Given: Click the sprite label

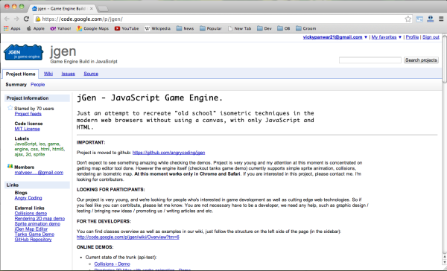Looking at the screenshot, I should pyautogui.click(x=39, y=154).
